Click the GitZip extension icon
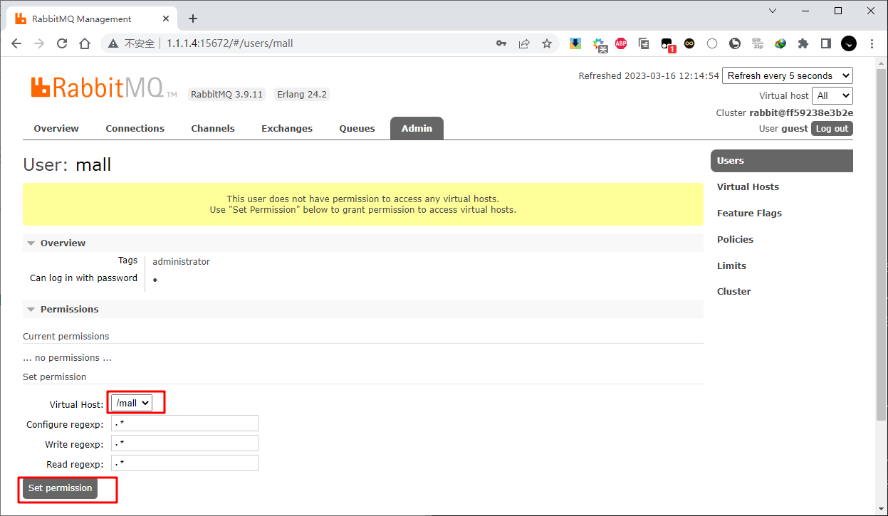Image resolution: width=888 pixels, height=516 pixels. (x=758, y=43)
